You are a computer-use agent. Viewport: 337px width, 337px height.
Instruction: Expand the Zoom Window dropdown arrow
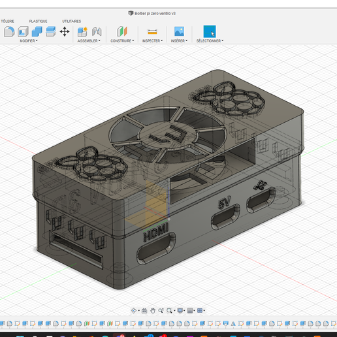coord(174,310)
